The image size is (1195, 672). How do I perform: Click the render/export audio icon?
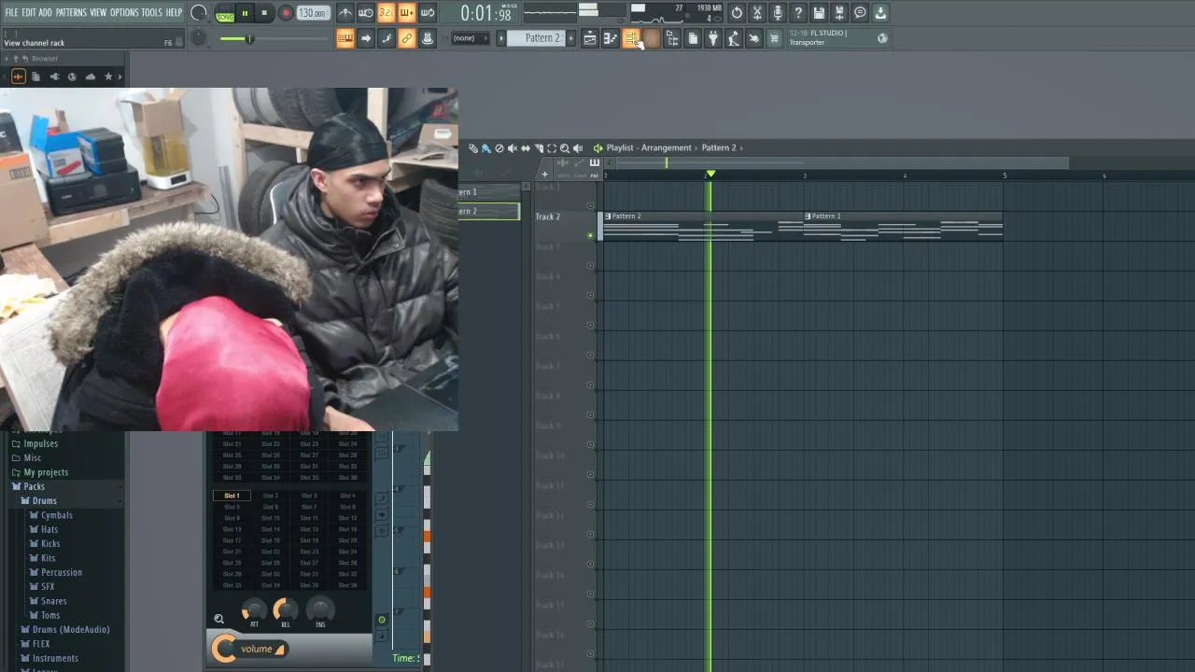pyautogui.click(x=839, y=13)
